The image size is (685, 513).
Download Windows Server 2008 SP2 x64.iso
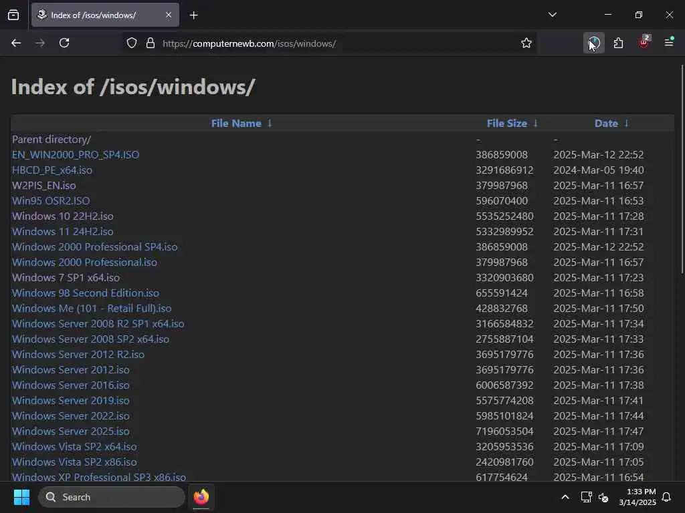point(90,339)
